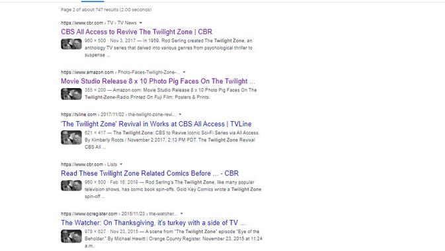Click the 'https://www.amazon.com' breadcrumb URL text
Image resolution: width=445 pixels, height=251 pixels.
pos(120,72)
